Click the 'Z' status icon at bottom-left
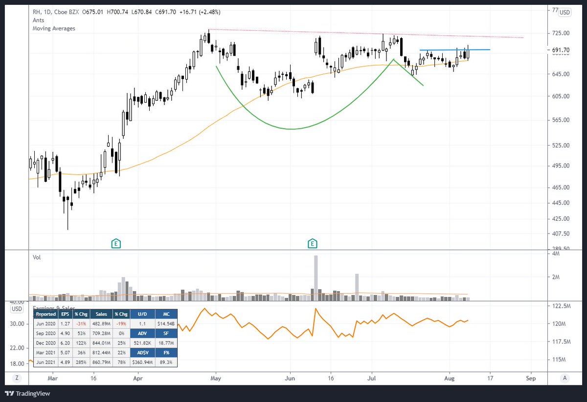 click(17, 378)
